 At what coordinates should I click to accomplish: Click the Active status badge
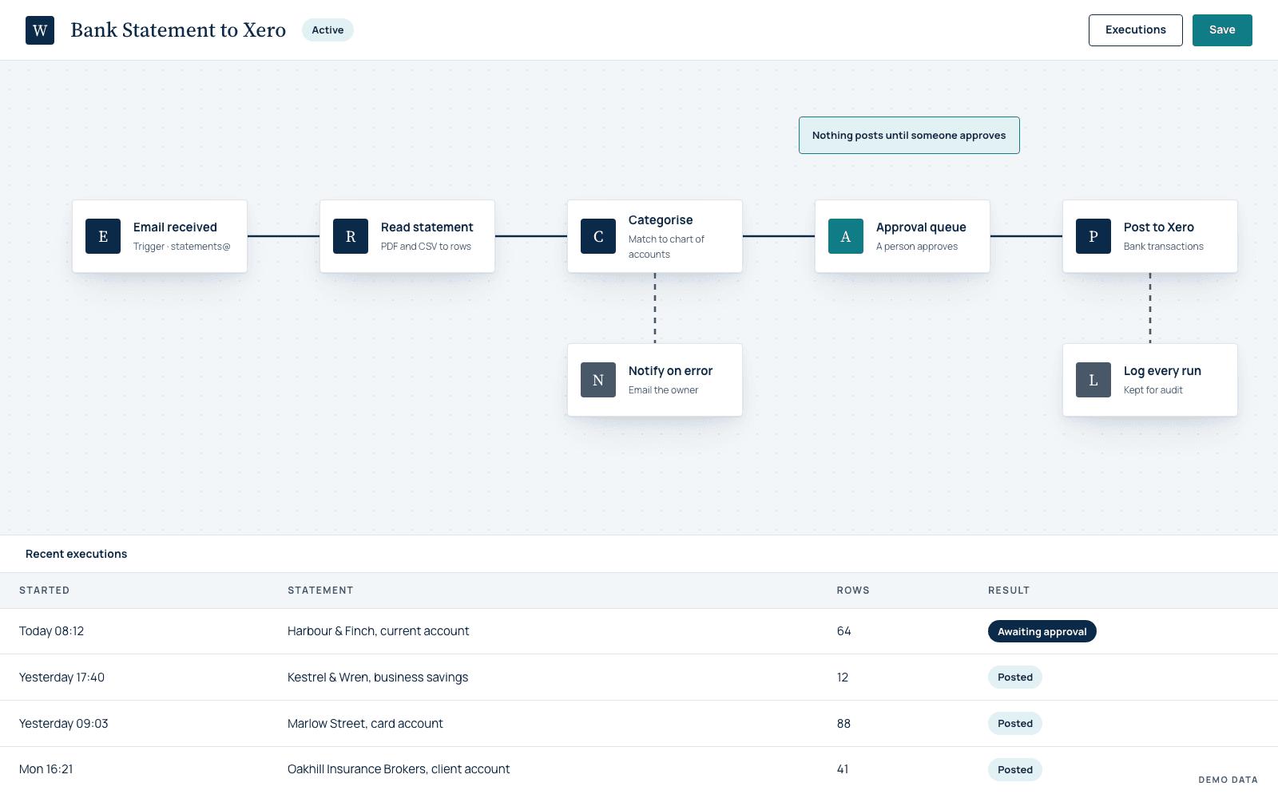click(x=327, y=30)
